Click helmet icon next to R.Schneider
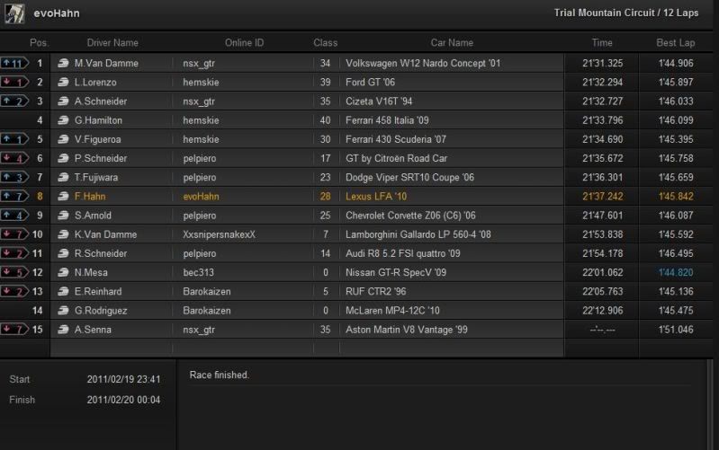 pyautogui.click(x=63, y=253)
